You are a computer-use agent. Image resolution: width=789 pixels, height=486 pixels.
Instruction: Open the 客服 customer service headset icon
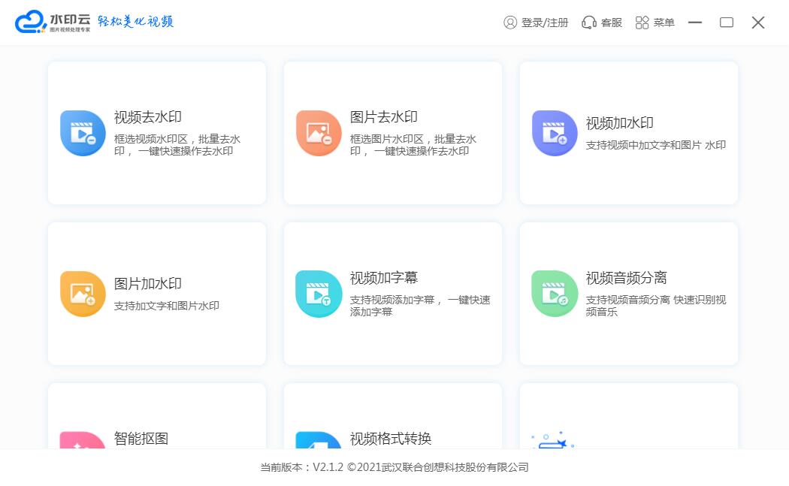click(x=588, y=22)
